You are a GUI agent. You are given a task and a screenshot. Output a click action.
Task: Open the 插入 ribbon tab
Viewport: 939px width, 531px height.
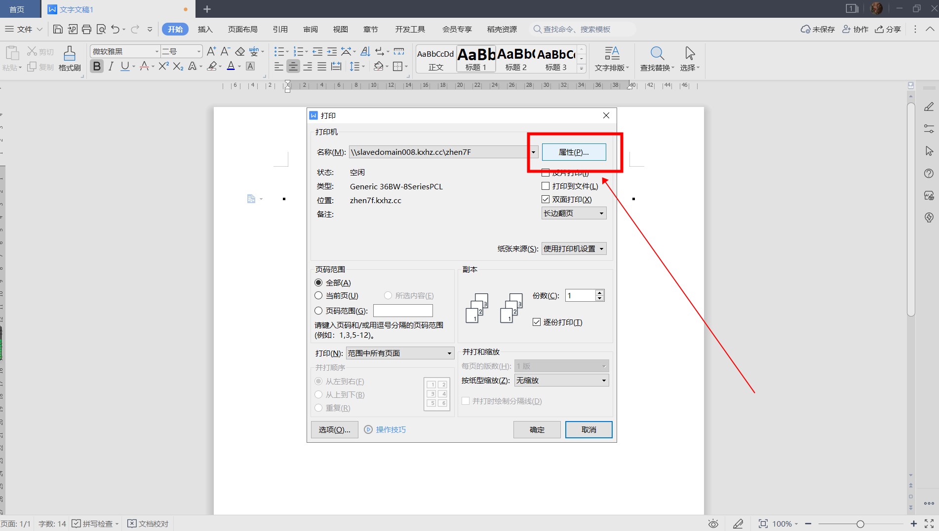[205, 30]
